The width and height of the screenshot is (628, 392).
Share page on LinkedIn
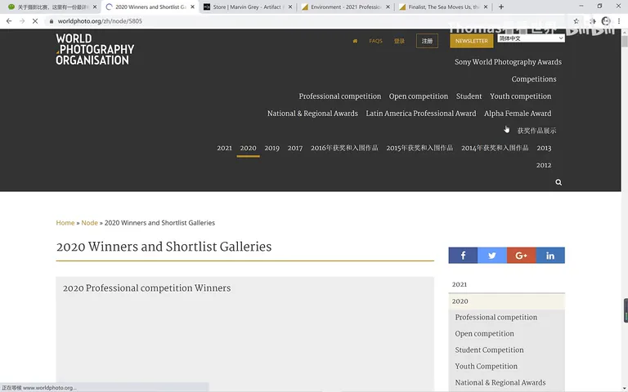click(x=550, y=255)
